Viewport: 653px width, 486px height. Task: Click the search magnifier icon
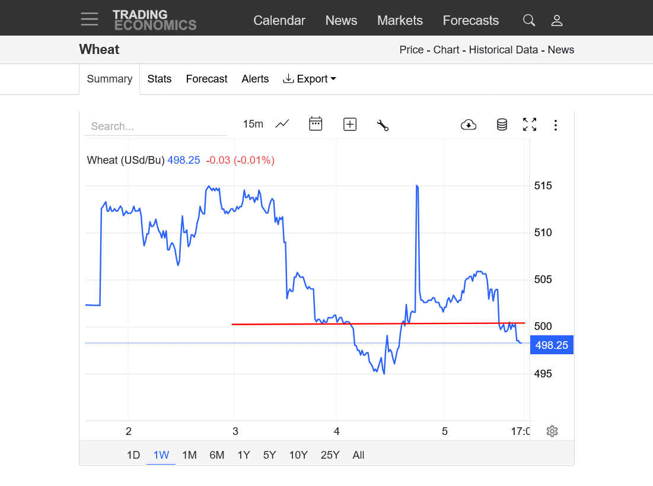528,20
